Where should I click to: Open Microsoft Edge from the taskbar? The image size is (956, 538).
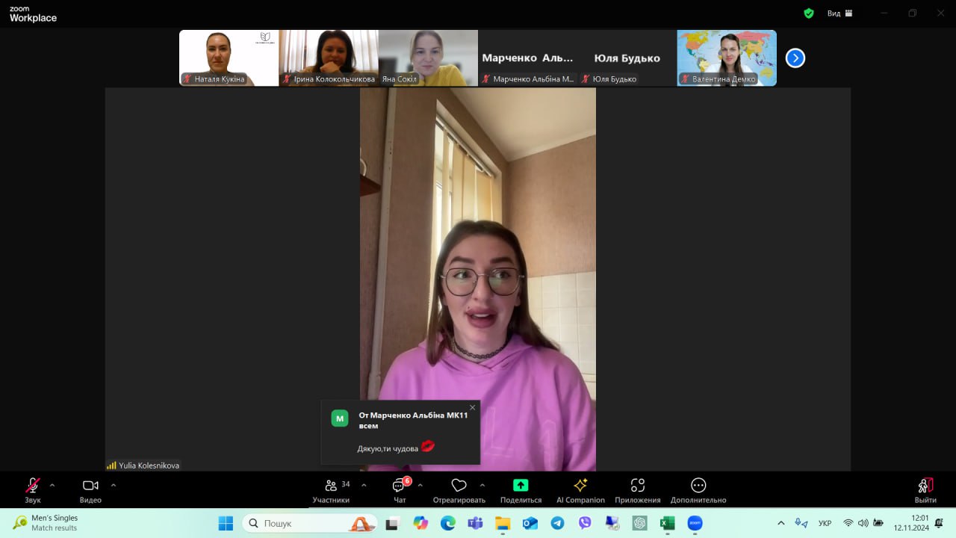448,523
